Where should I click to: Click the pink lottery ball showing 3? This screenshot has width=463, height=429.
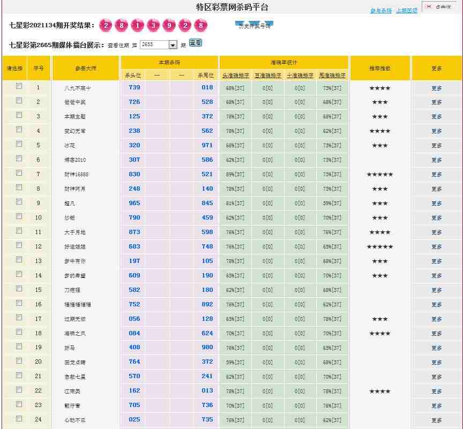click(x=154, y=26)
